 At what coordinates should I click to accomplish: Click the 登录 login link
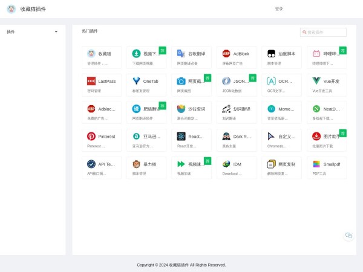(278, 9)
